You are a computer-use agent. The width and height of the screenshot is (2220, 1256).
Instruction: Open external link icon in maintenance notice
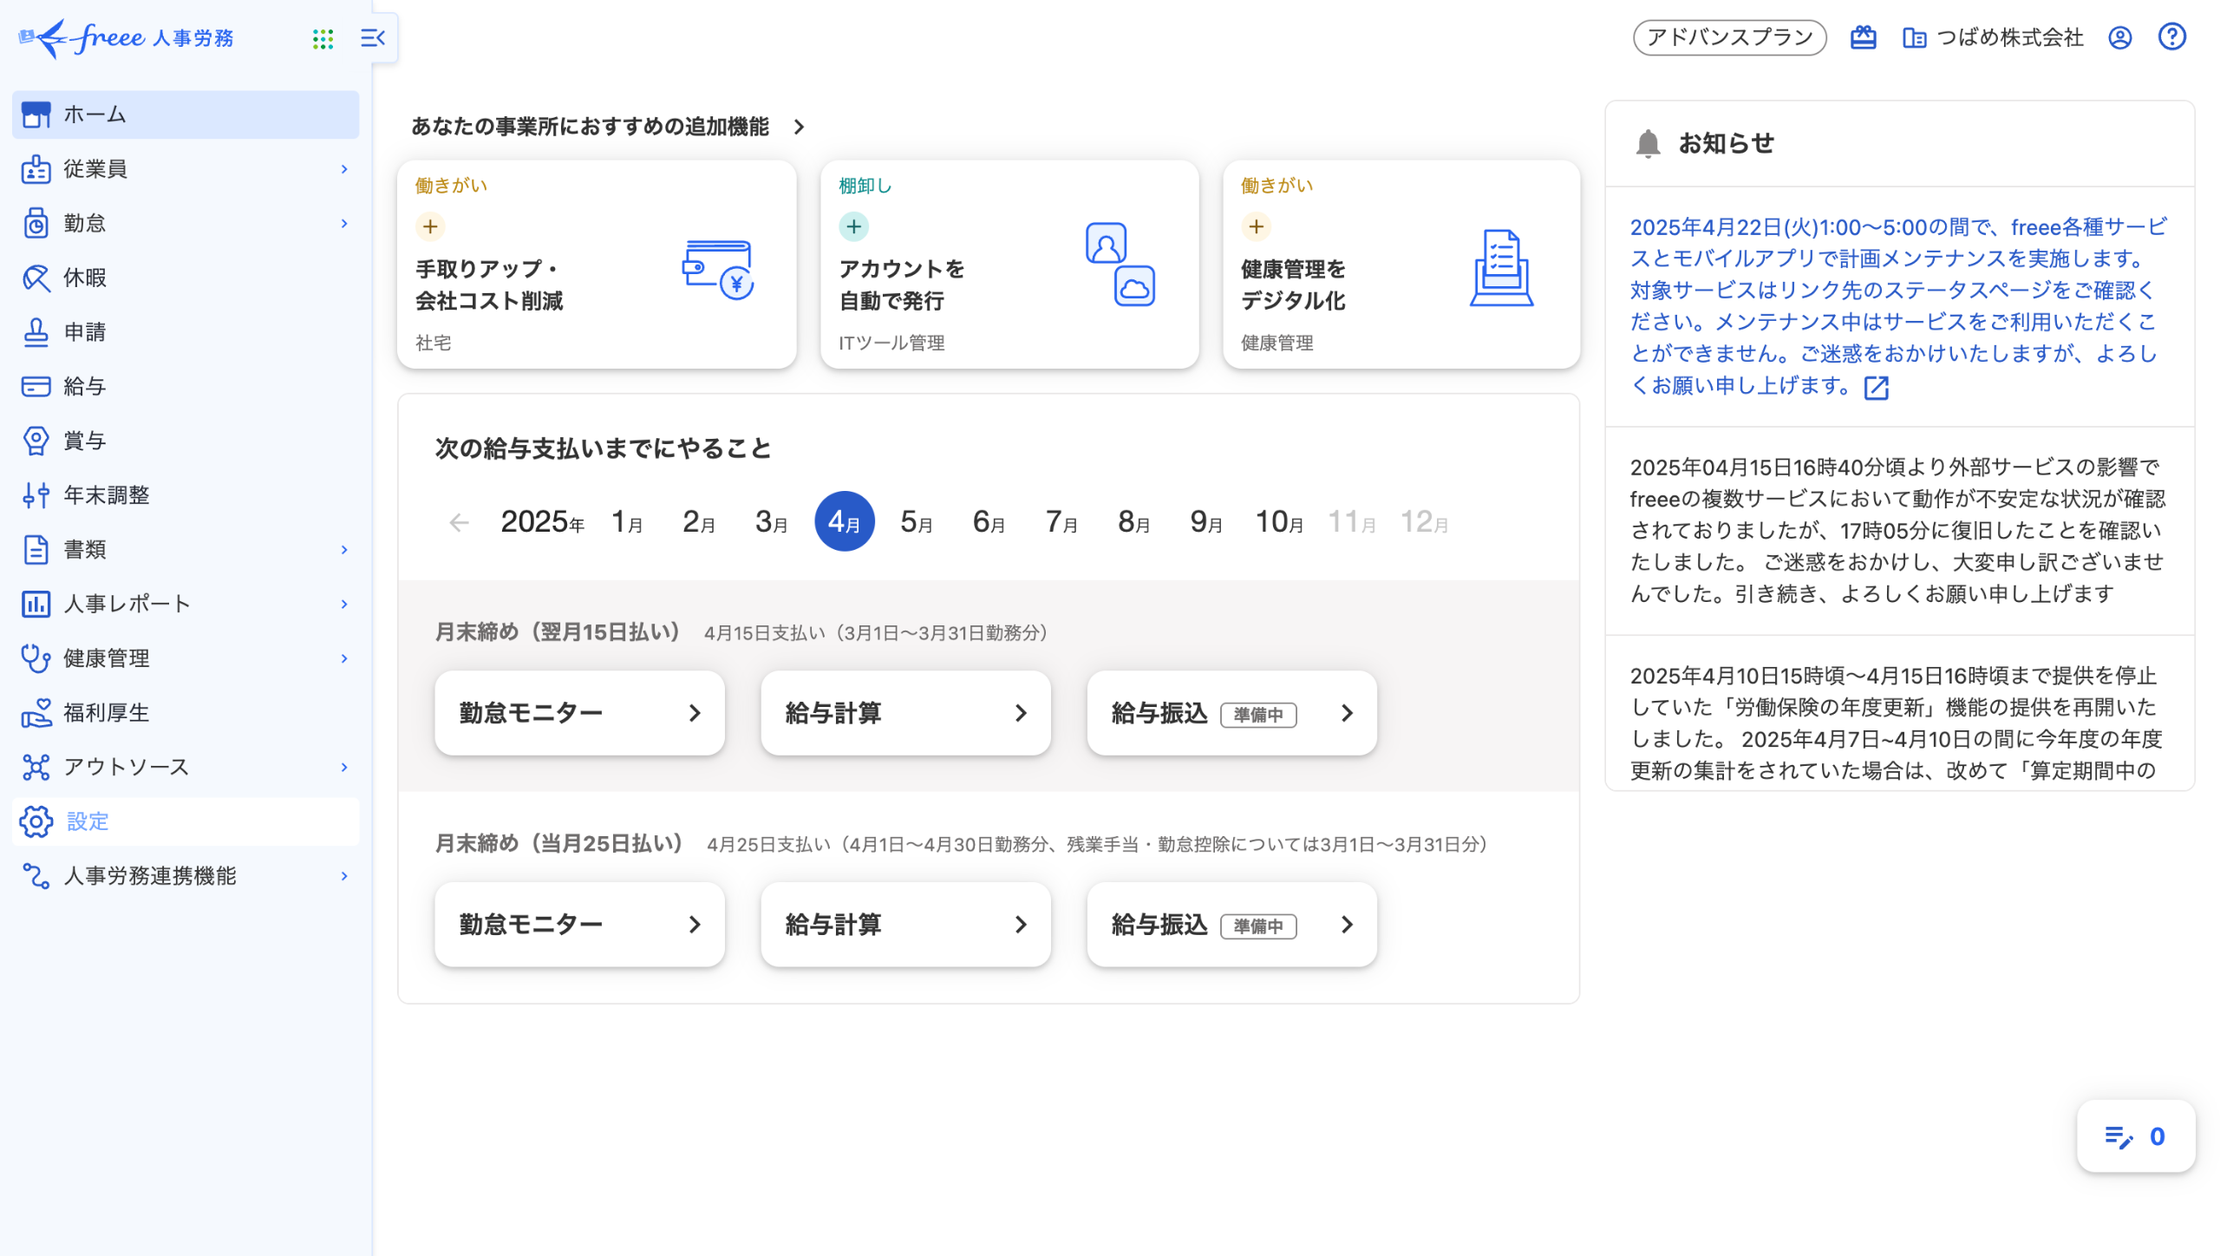click(x=1877, y=387)
